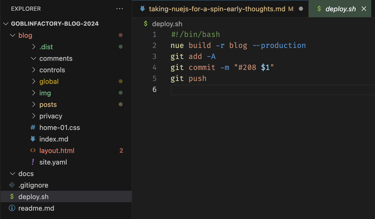Close the deploy.sh editor tab
This screenshot has height=219, width=375.
[364, 9]
